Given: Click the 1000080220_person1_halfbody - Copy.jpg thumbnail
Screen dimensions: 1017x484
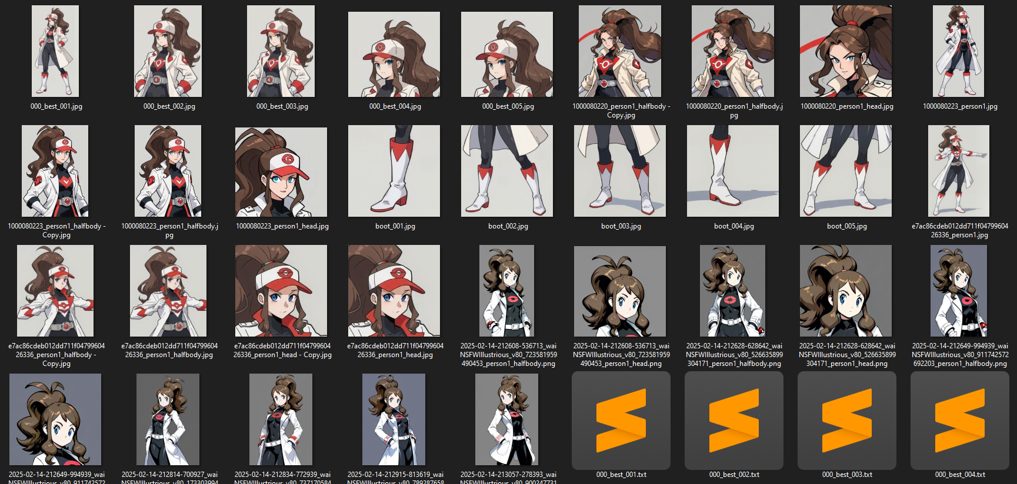Looking at the screenshot, I should (x=620, y=51).
